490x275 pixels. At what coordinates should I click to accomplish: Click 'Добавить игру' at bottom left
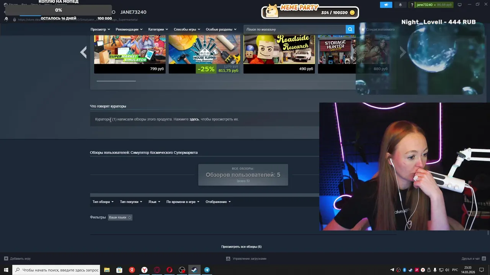point(17,259)
